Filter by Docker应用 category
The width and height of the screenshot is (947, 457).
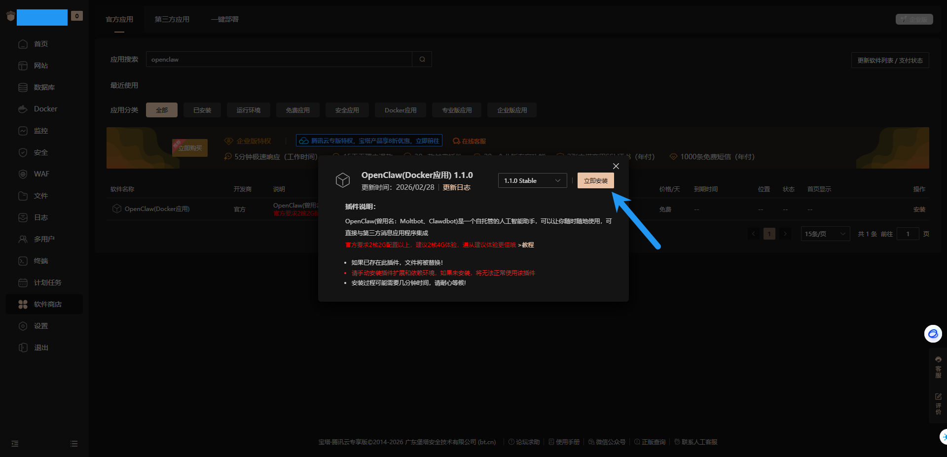400,110
